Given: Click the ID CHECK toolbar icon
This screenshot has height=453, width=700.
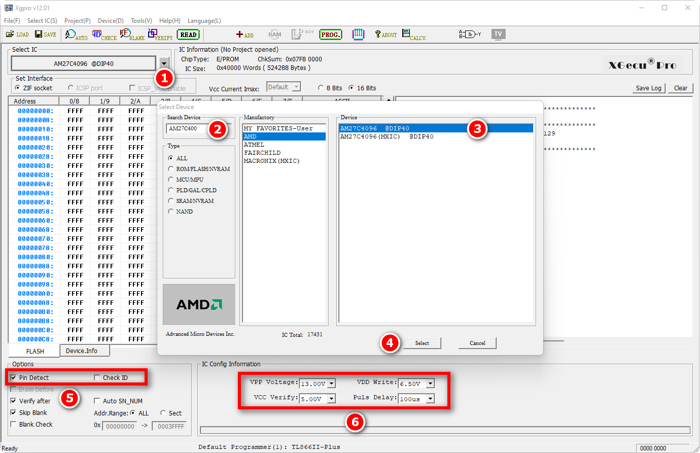Looking at the screenshot, I should [104, 34].
